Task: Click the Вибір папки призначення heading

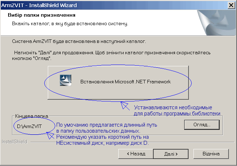Action: click(x=41, y=15)
